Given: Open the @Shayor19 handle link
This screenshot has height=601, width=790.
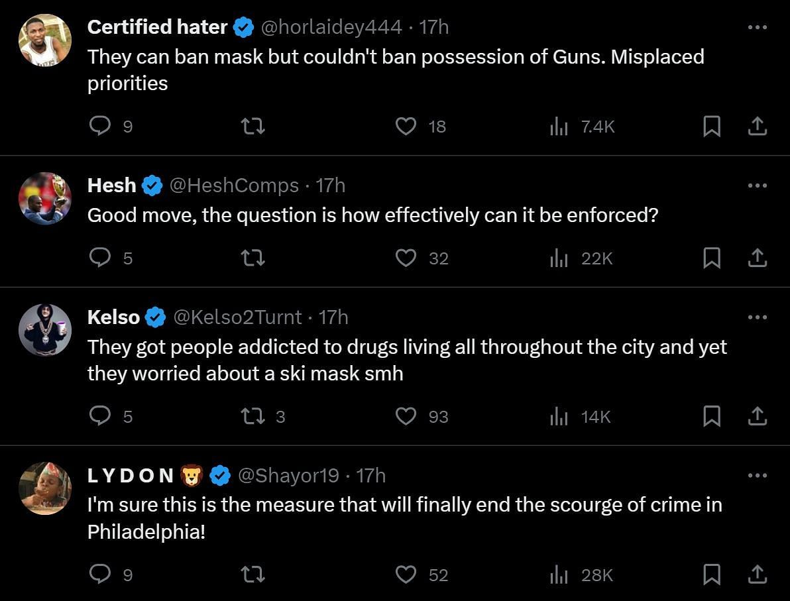Looking at the screenshot, I should pyautogui.click(x=288, y=476).
